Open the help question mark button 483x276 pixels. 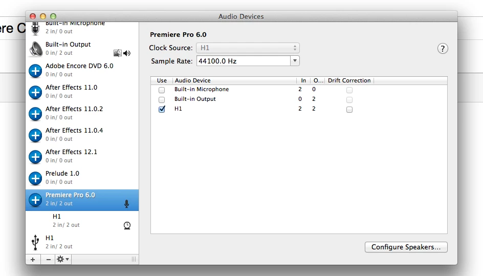tap(443, 49)
